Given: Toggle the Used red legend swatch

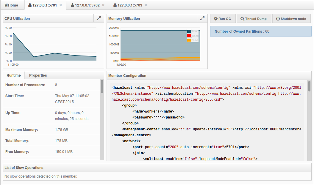Looking at the screenshot, I should pyautogui.click(x=189, y=36).
